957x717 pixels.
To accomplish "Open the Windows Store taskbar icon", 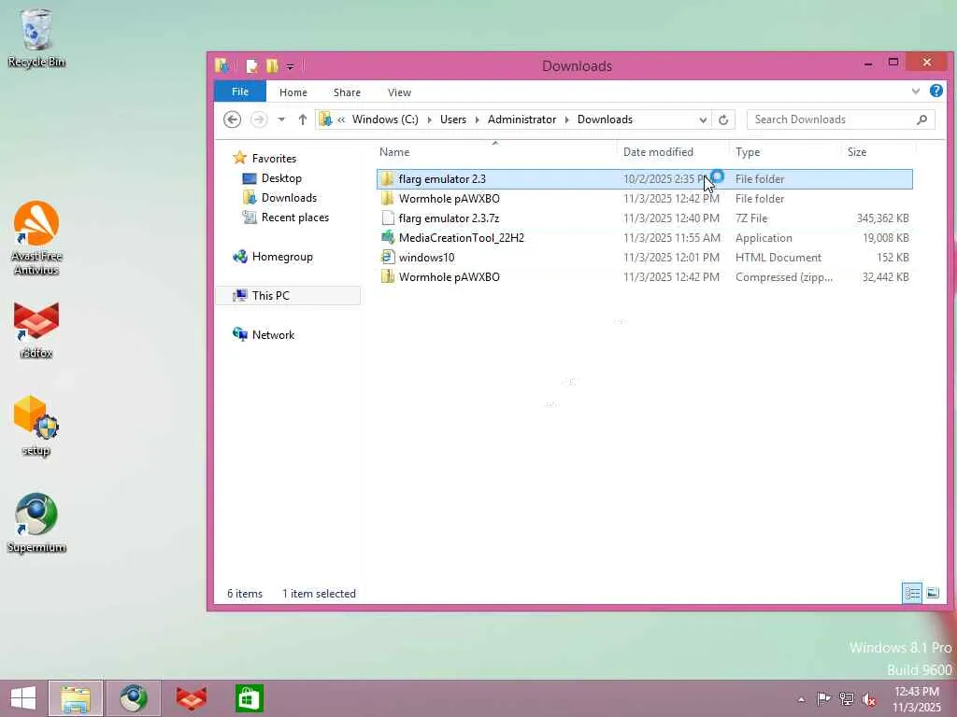I will (x=249, y=698).
